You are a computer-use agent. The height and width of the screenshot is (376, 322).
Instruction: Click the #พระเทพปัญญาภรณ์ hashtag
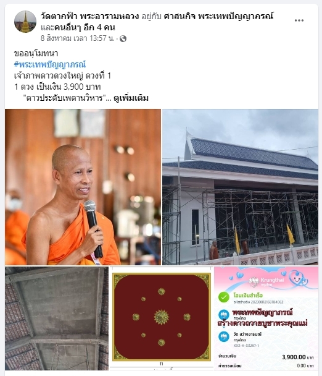(x=50, y=64)
